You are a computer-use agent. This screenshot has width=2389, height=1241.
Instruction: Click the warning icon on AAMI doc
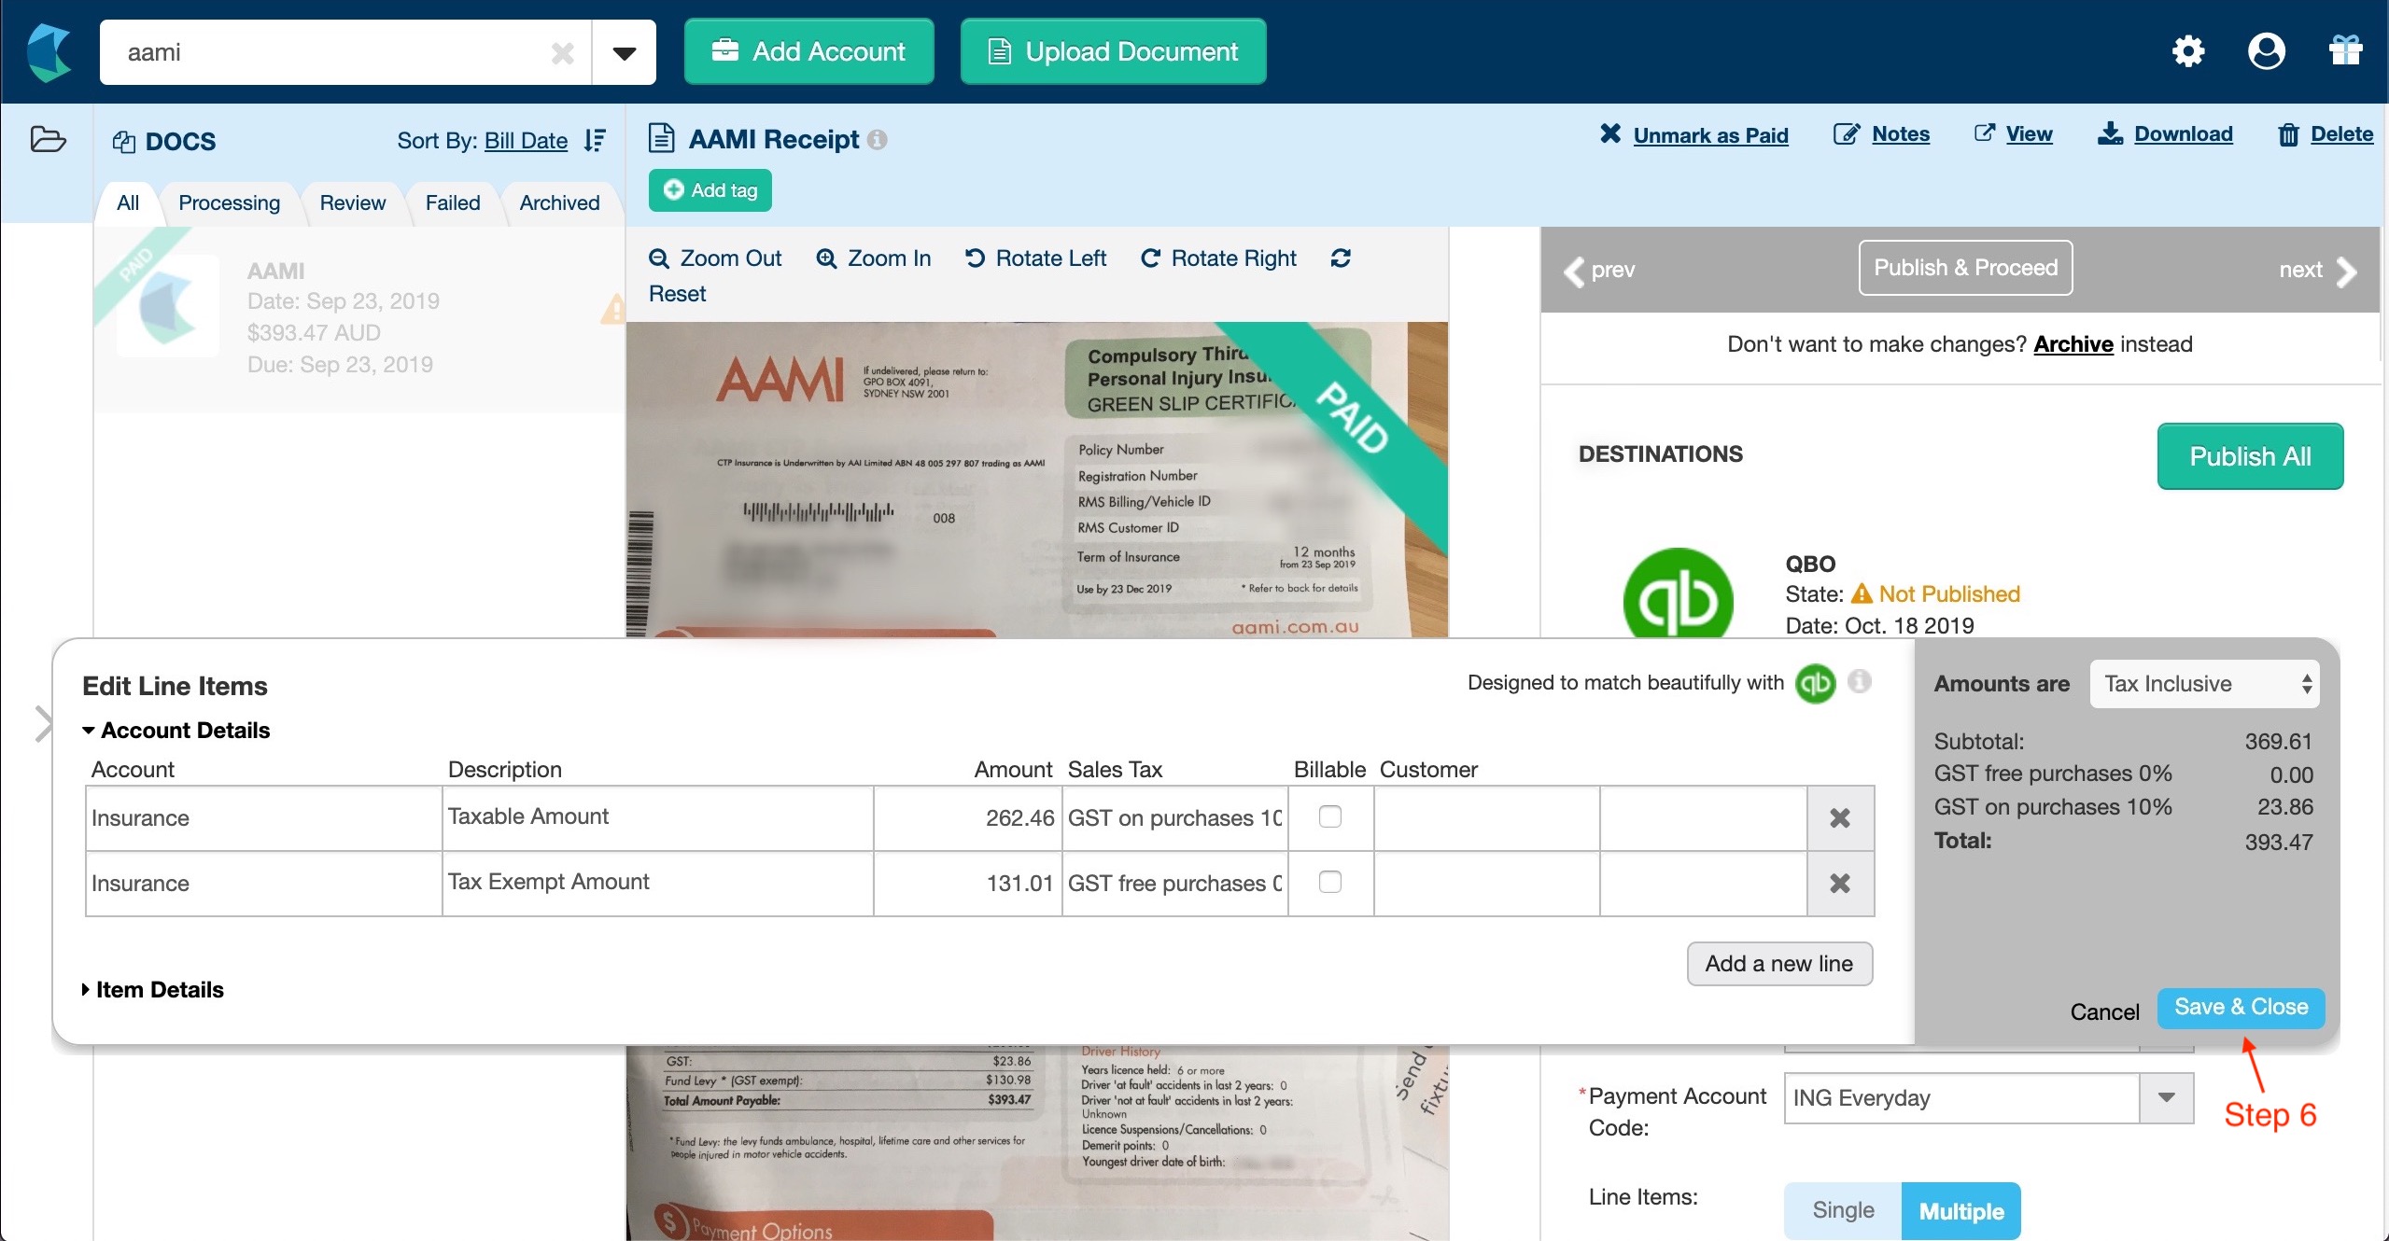(613, 309)
